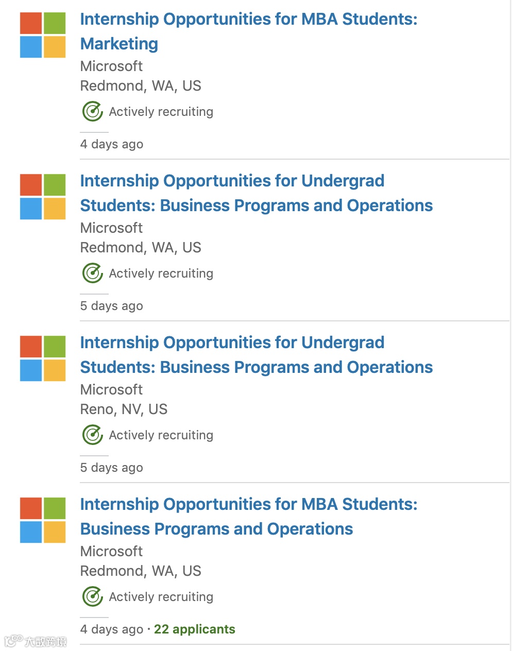Open Undergrad Business Programs internship title in Reno
The width and height of the screenshot is (512, 651).
(x=256, y=355)
